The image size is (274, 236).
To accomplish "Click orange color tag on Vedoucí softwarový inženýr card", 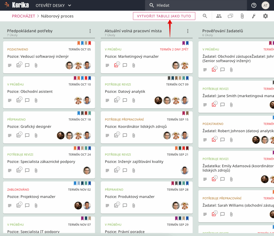I will [79, 43].
